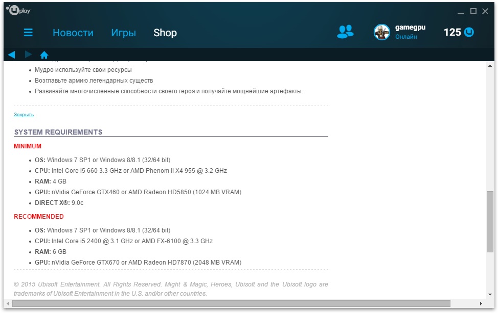This screenshot has width=498, height=313.
Task: Click the Intel Core i5 660 CPU line
Action: click(x=131, y=171)
